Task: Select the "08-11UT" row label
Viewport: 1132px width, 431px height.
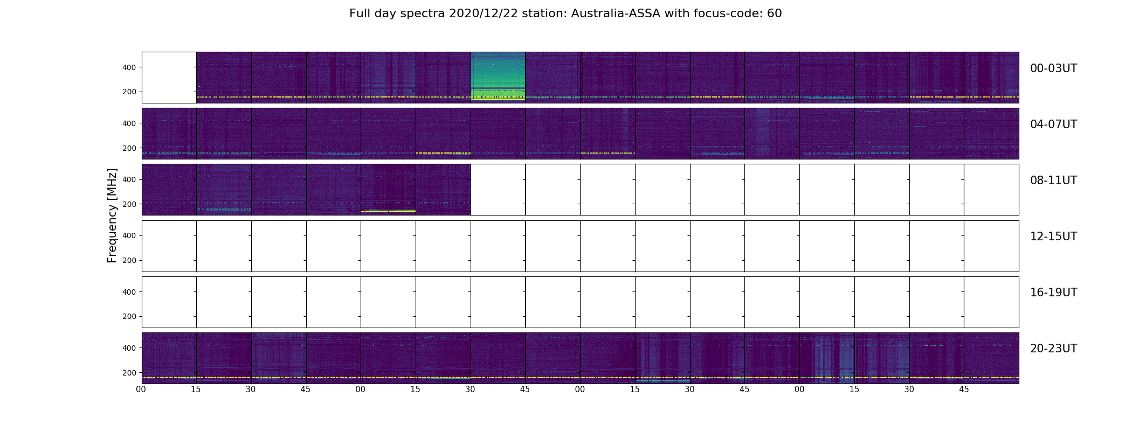Action: coord(1053,180)
